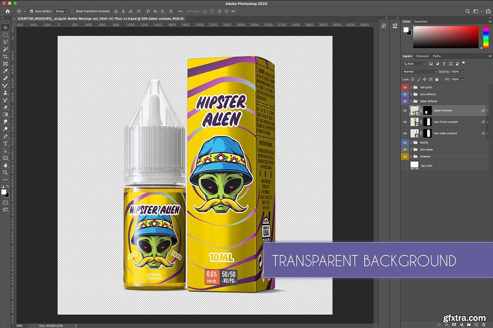Hide the foil-print layer group

(x=405, y=88)
